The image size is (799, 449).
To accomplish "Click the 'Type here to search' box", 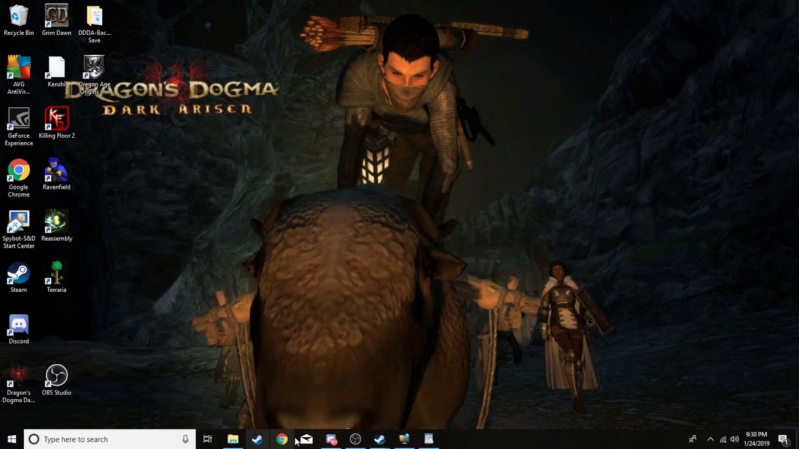I will 109,439.
